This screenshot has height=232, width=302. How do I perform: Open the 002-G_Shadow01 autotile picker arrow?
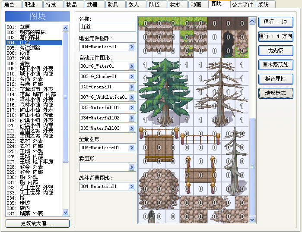[132, 76]
